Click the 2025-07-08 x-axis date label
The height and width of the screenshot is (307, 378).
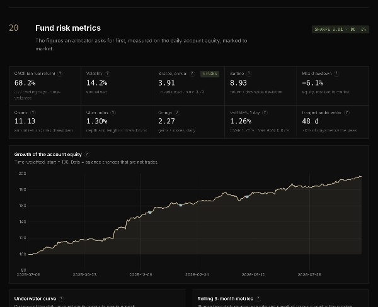28,275
